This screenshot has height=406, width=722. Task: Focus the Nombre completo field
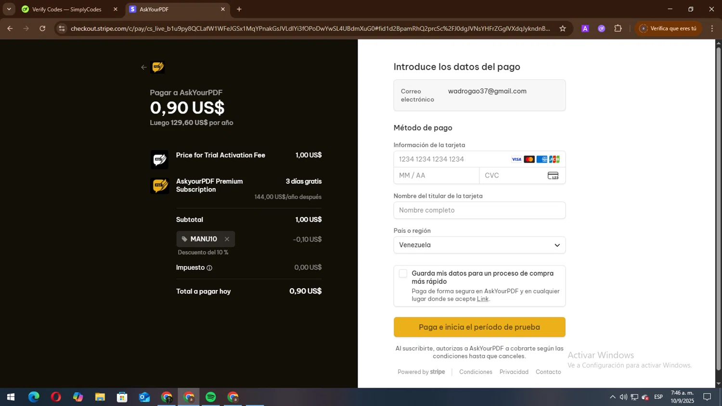[x=479, y=210]
